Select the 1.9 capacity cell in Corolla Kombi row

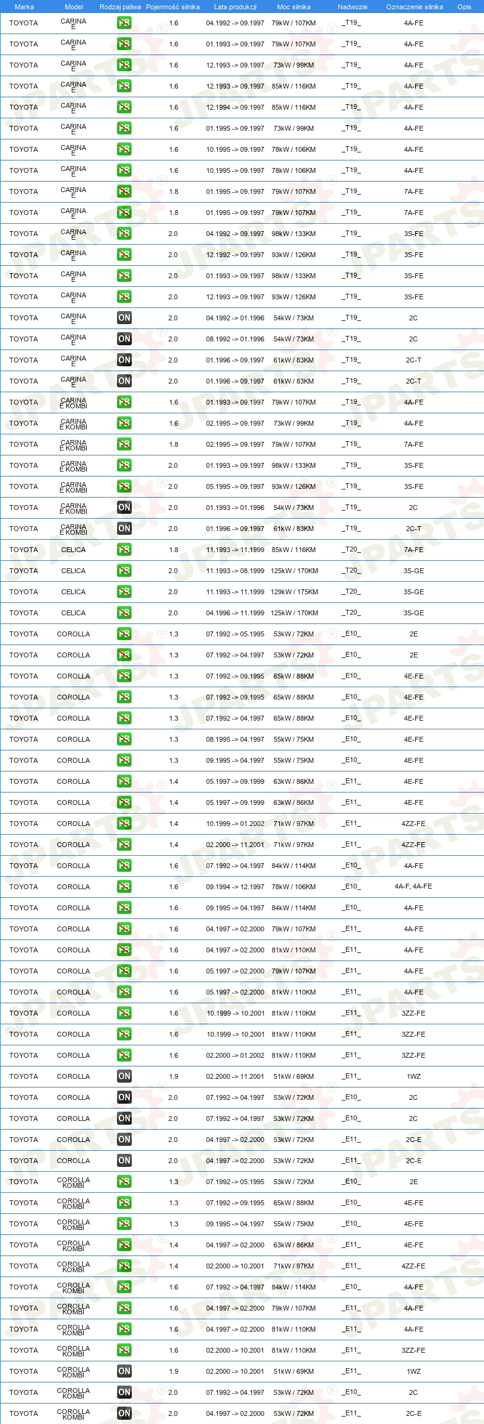click(x=173, y=1371)
